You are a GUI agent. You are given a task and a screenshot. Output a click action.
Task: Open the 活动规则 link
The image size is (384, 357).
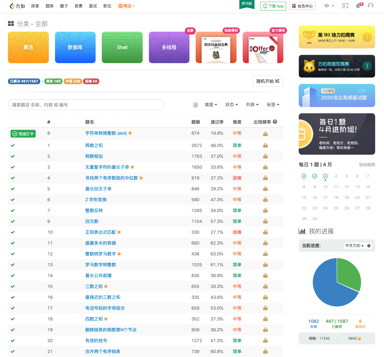367,165
